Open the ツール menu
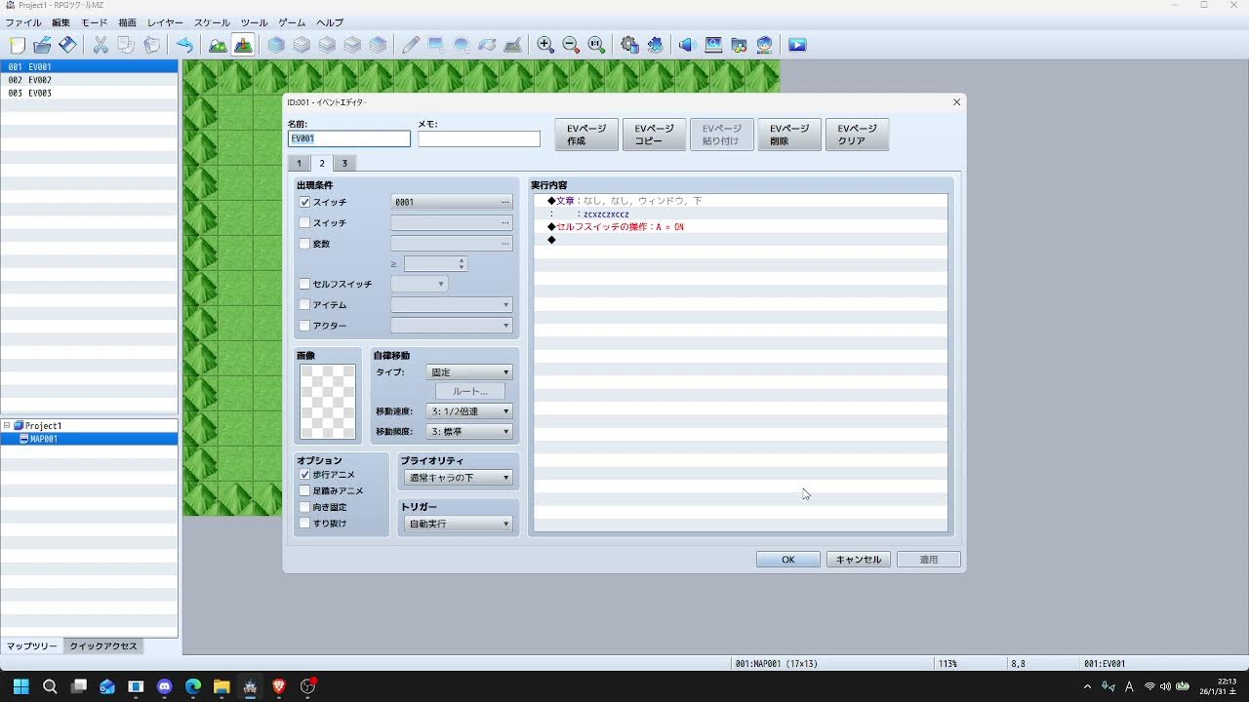Screen dimensions: 1249x702 (254, 22)
